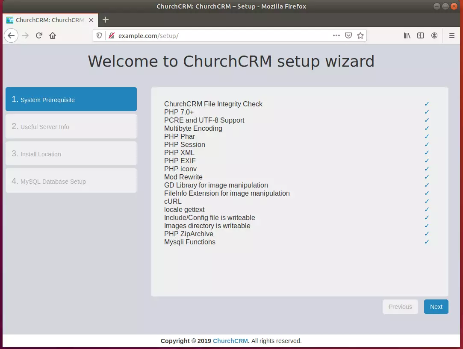Click the Next button
The height and width of the screenshot is (349, 463).
[x=436, y=307]
